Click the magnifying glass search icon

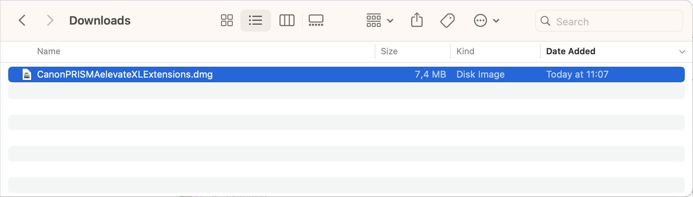pyautogui.click(x=546, y=21)
